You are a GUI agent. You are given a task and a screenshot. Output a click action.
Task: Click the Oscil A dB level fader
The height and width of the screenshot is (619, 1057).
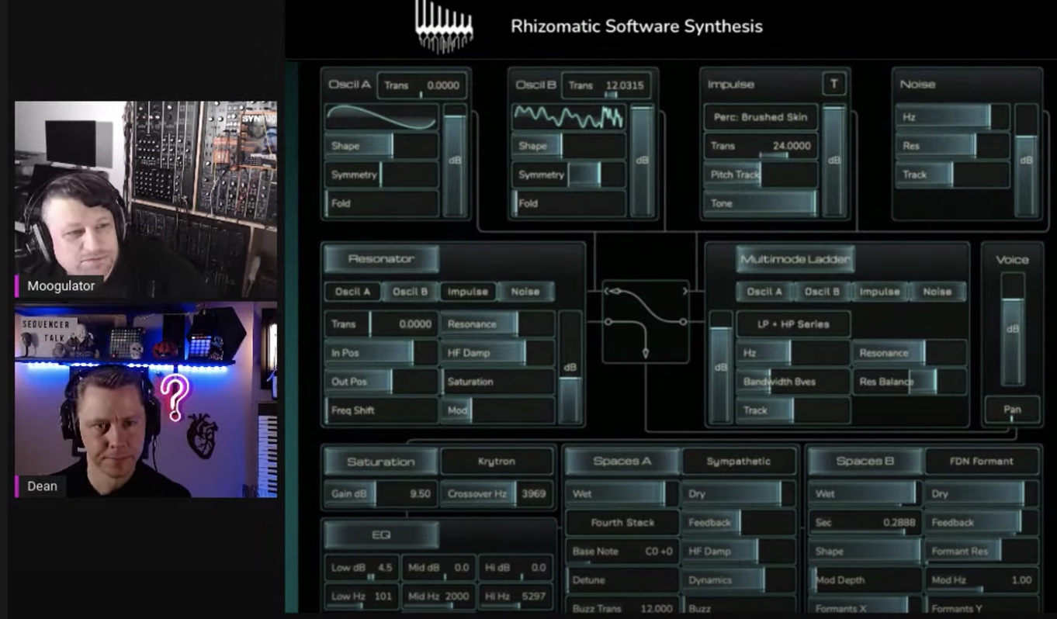click(455, 161)
